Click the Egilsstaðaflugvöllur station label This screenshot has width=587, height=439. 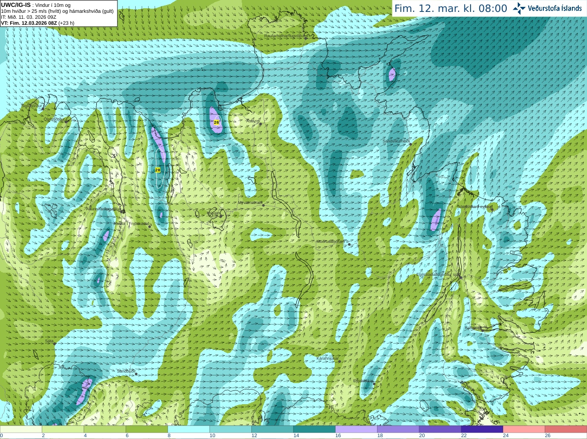(438, 274)
